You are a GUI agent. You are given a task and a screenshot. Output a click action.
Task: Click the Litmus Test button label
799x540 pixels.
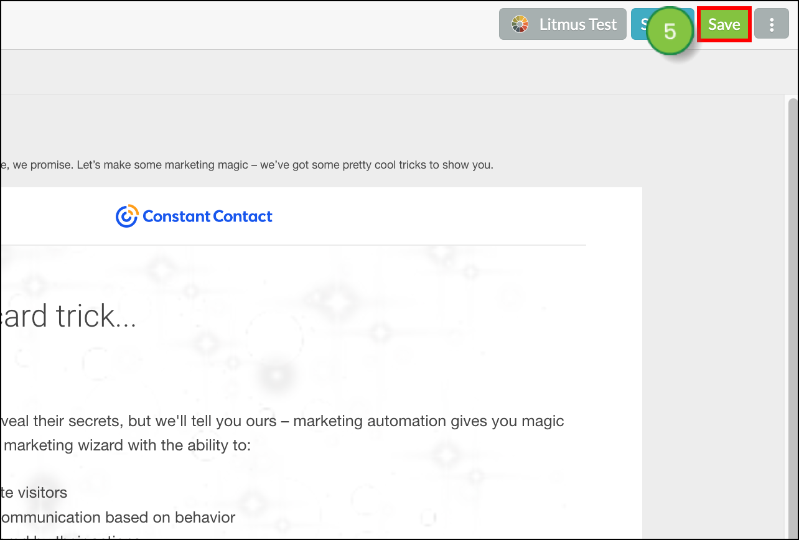tap(578, 25)
